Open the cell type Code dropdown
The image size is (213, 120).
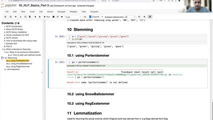pyautogui.click(x=73, y=17)
